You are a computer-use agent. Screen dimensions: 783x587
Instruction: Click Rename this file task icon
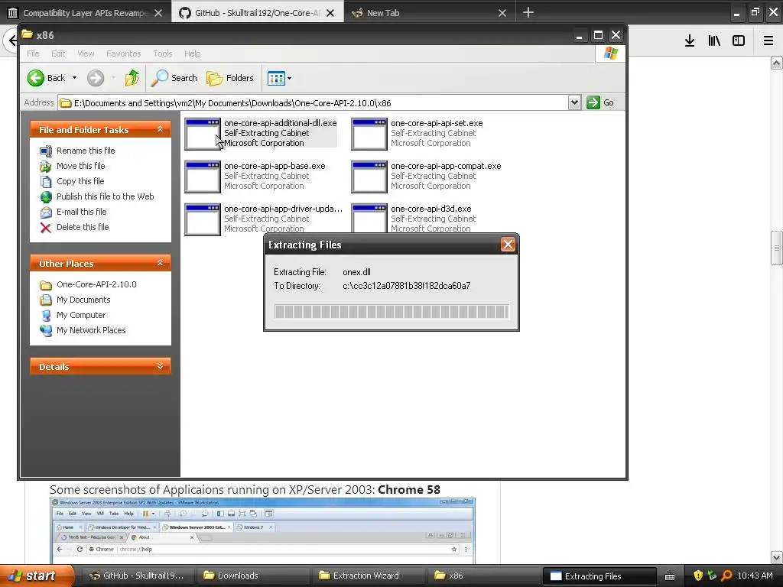pyautogui.click(x=46, y=151)
